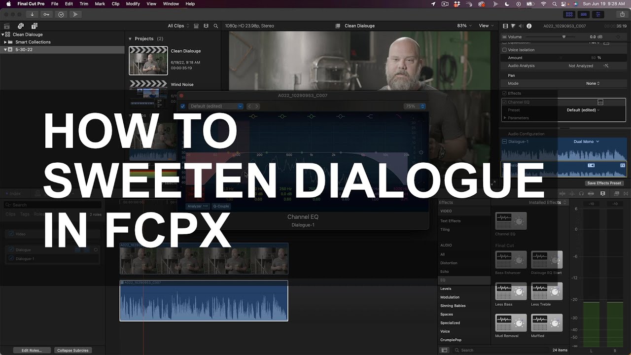Toggle bypass checkbox in Channel EQ window
The image size is (631, 355).
point(183,106)
